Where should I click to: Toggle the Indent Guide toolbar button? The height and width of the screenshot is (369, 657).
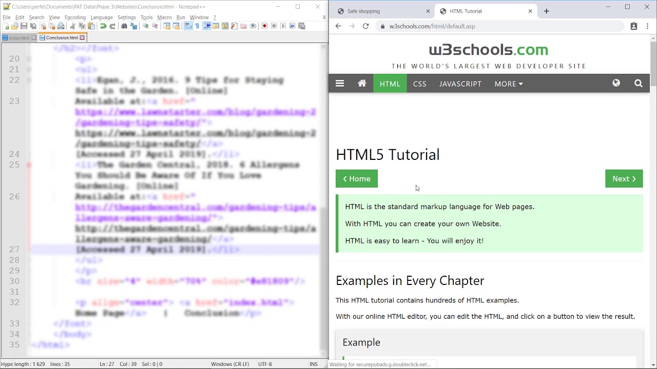pos(207,26)
